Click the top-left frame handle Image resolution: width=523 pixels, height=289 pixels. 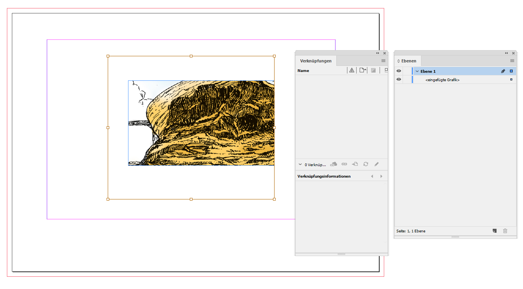pos(108,56)
